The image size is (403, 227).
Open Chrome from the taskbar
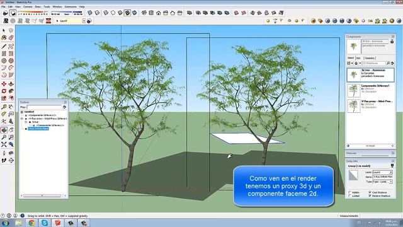pos(31,223)
